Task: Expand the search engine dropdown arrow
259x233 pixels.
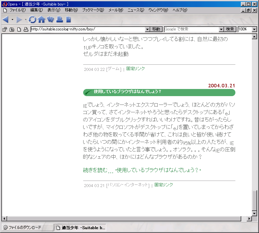Action: pyautogui.click(x=221, y=29)
